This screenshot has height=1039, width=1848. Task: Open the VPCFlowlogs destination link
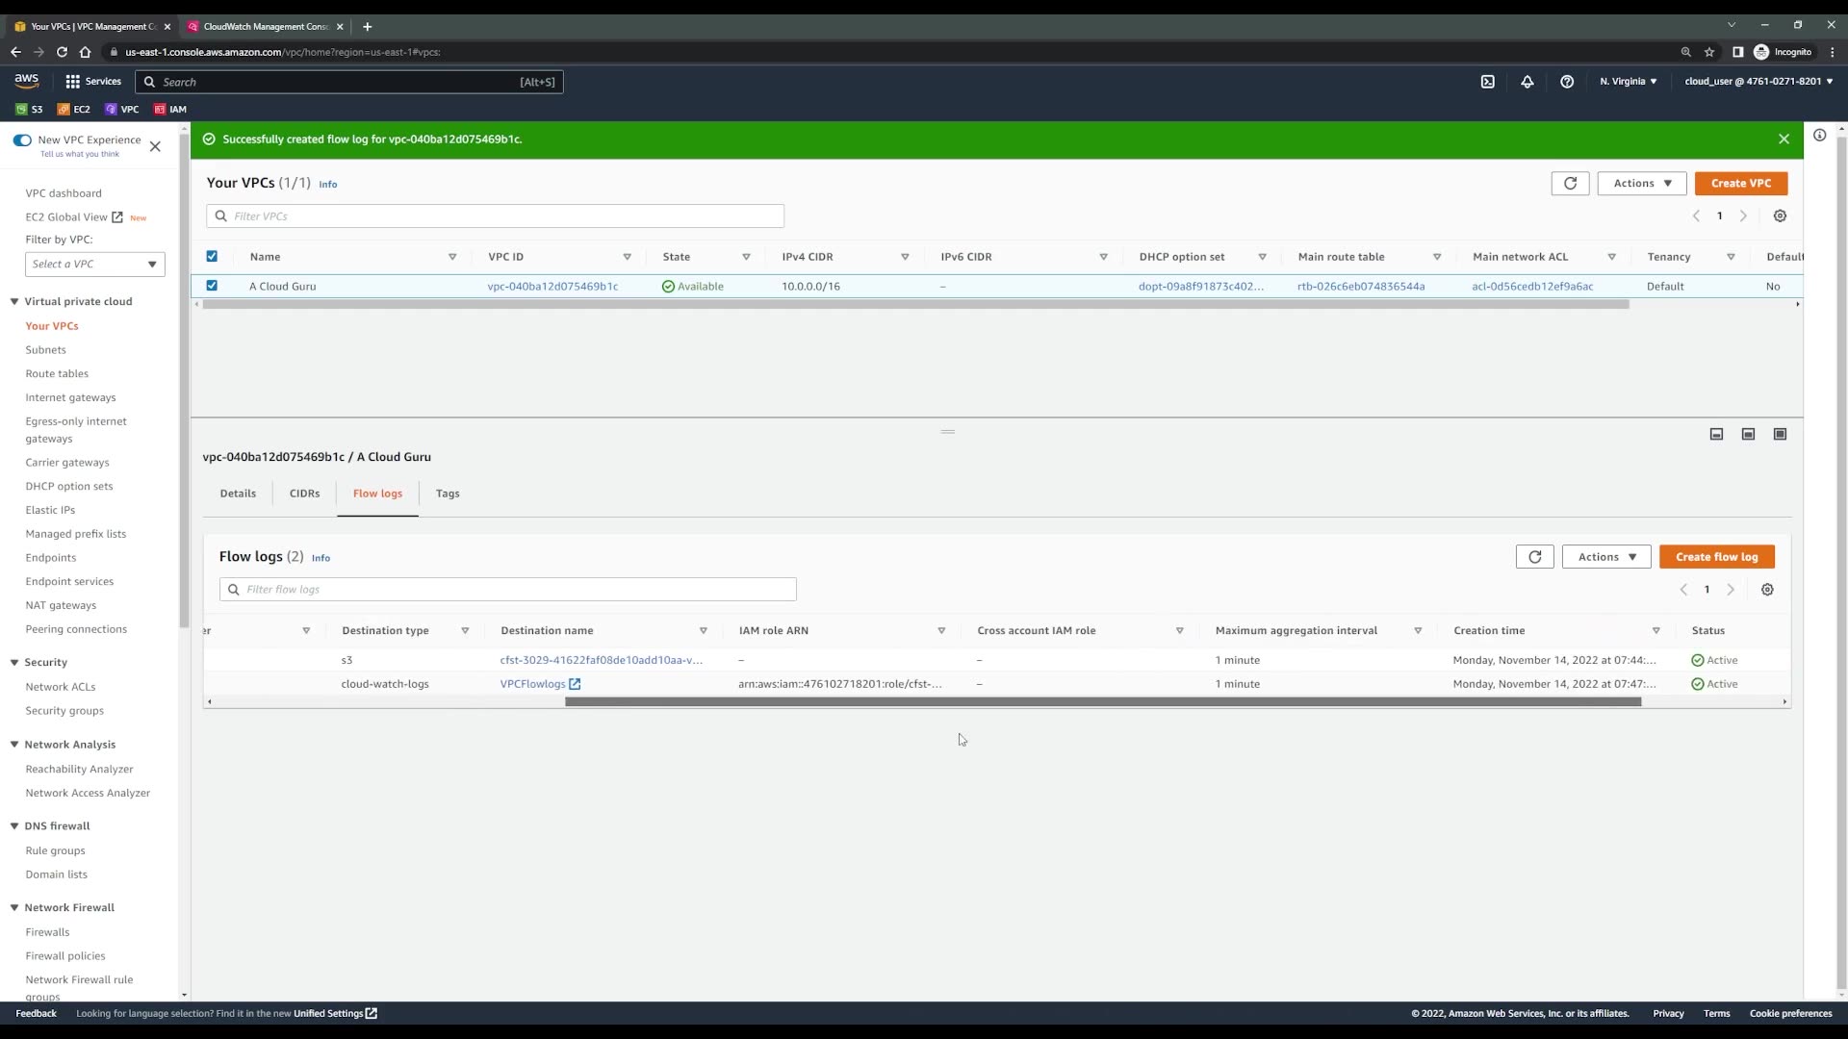532,684
